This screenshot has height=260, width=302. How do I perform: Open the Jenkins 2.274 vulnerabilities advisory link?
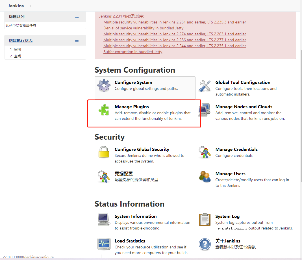[x=175, y=34]
